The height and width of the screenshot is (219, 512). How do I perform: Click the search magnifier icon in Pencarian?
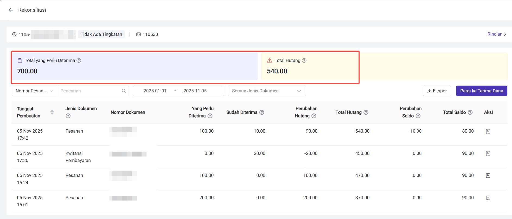click(x=124, y=91)
